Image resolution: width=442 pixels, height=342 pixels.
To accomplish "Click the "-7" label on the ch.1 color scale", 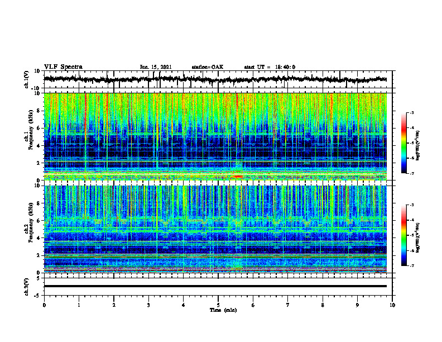I will tap(412, 173).
